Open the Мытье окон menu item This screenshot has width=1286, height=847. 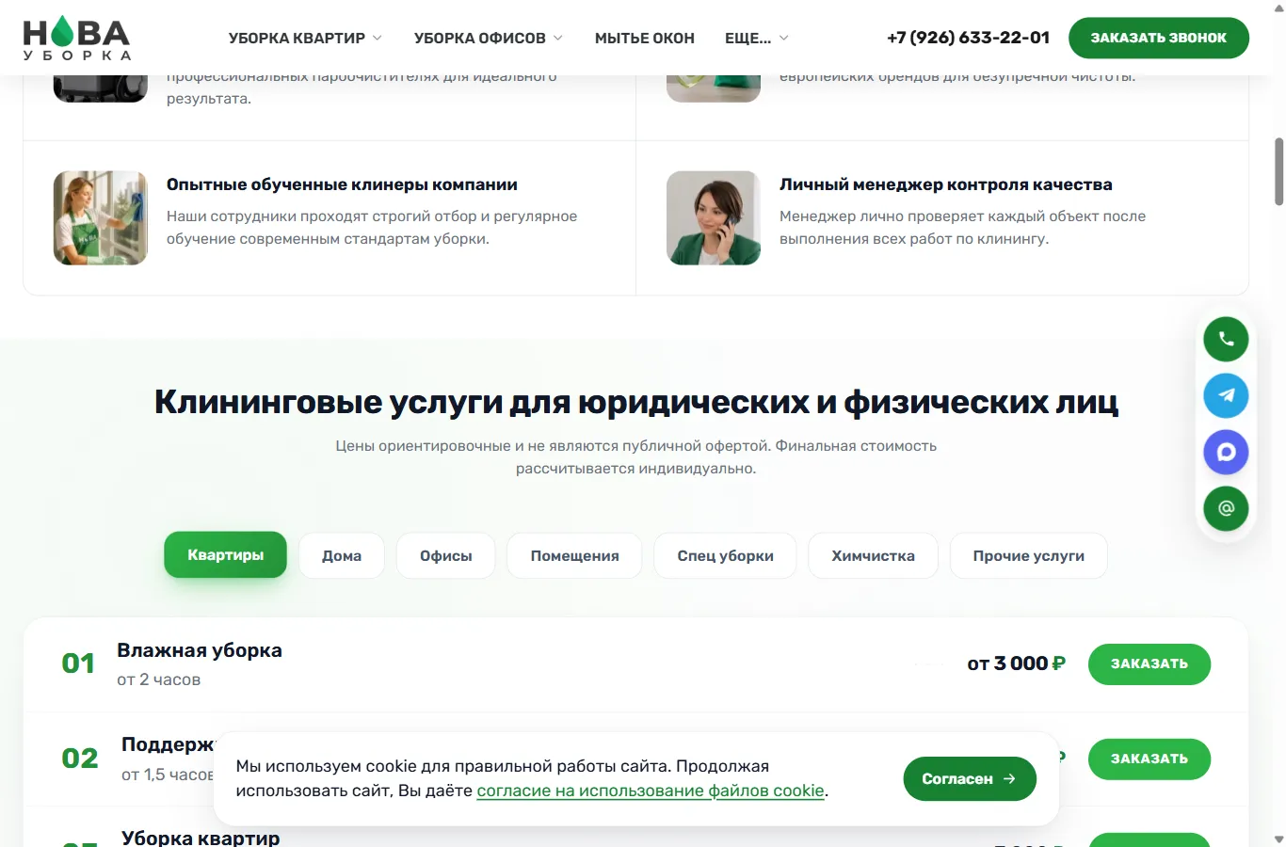click(x=645, y=38)
